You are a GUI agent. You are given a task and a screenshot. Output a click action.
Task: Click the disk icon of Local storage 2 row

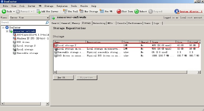(x=56, y=45)
